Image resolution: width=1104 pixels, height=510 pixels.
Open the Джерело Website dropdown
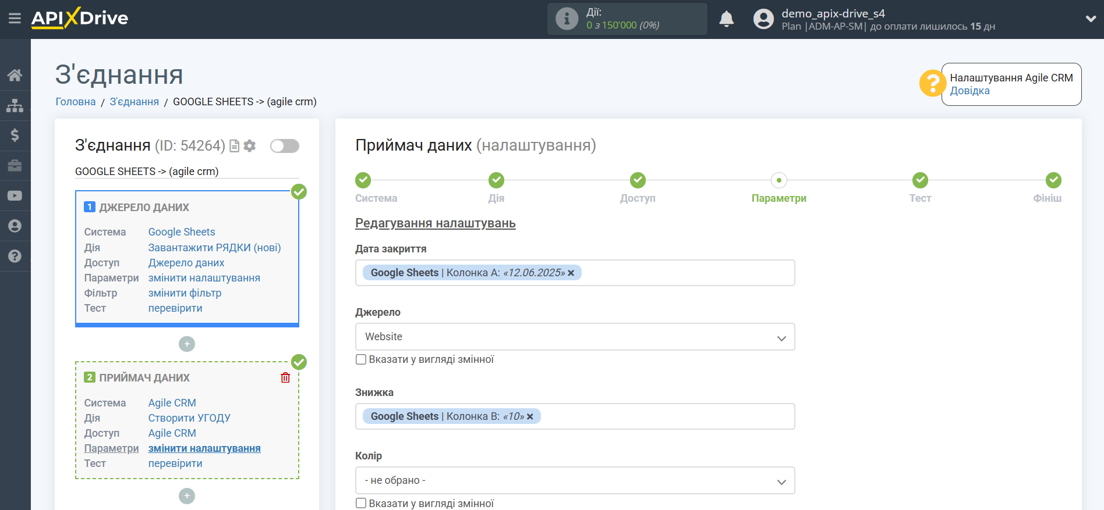(x=575, y=337)
